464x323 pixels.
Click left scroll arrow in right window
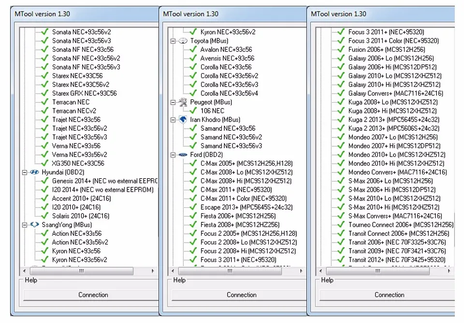coord(320,271)
